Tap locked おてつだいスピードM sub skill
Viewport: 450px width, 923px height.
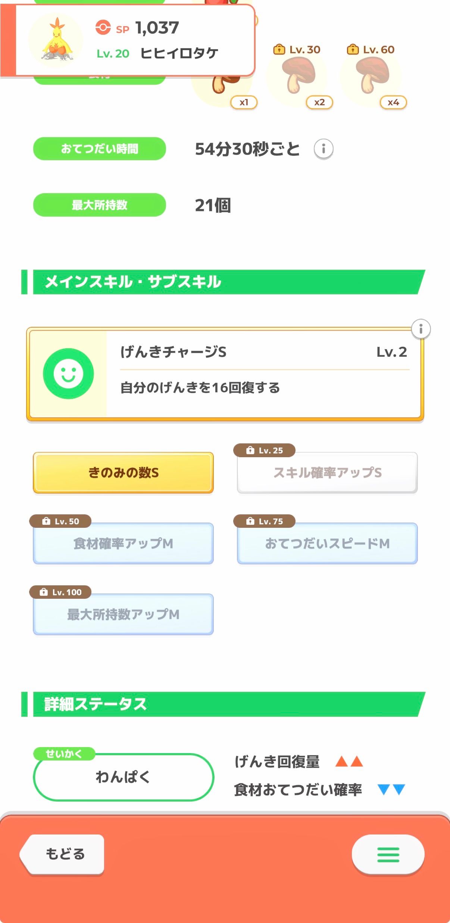[x=327, y=543]
